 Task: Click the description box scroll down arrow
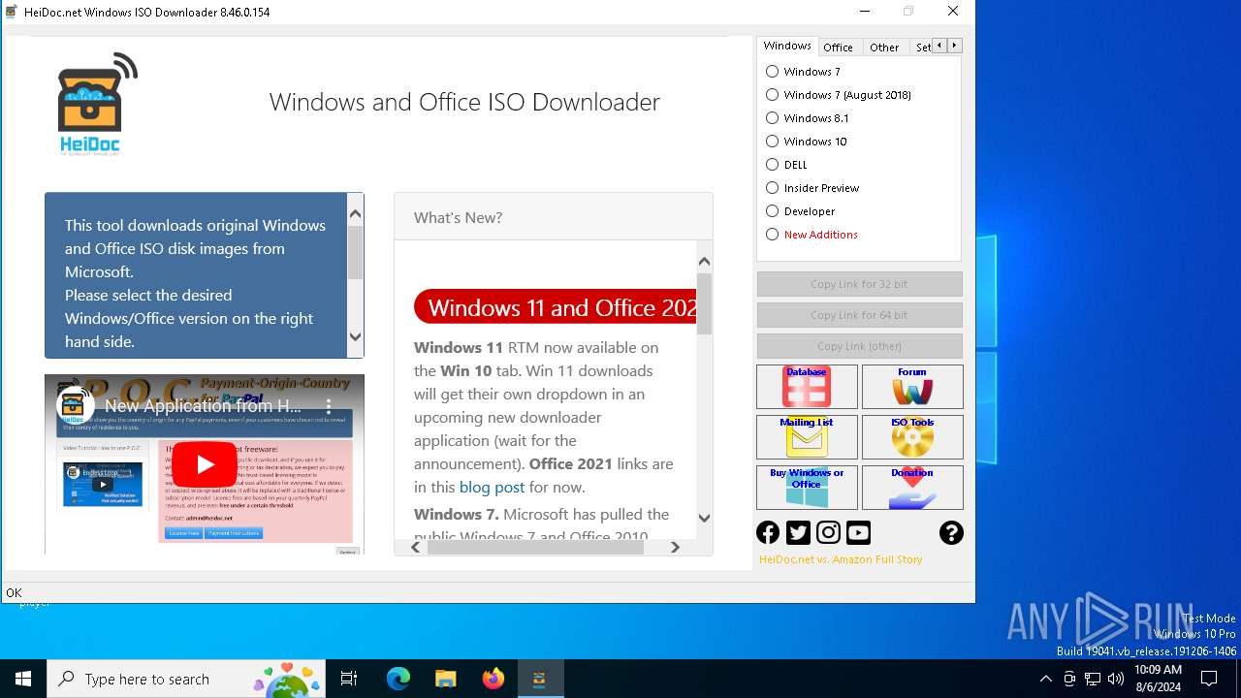pos(355,337)
